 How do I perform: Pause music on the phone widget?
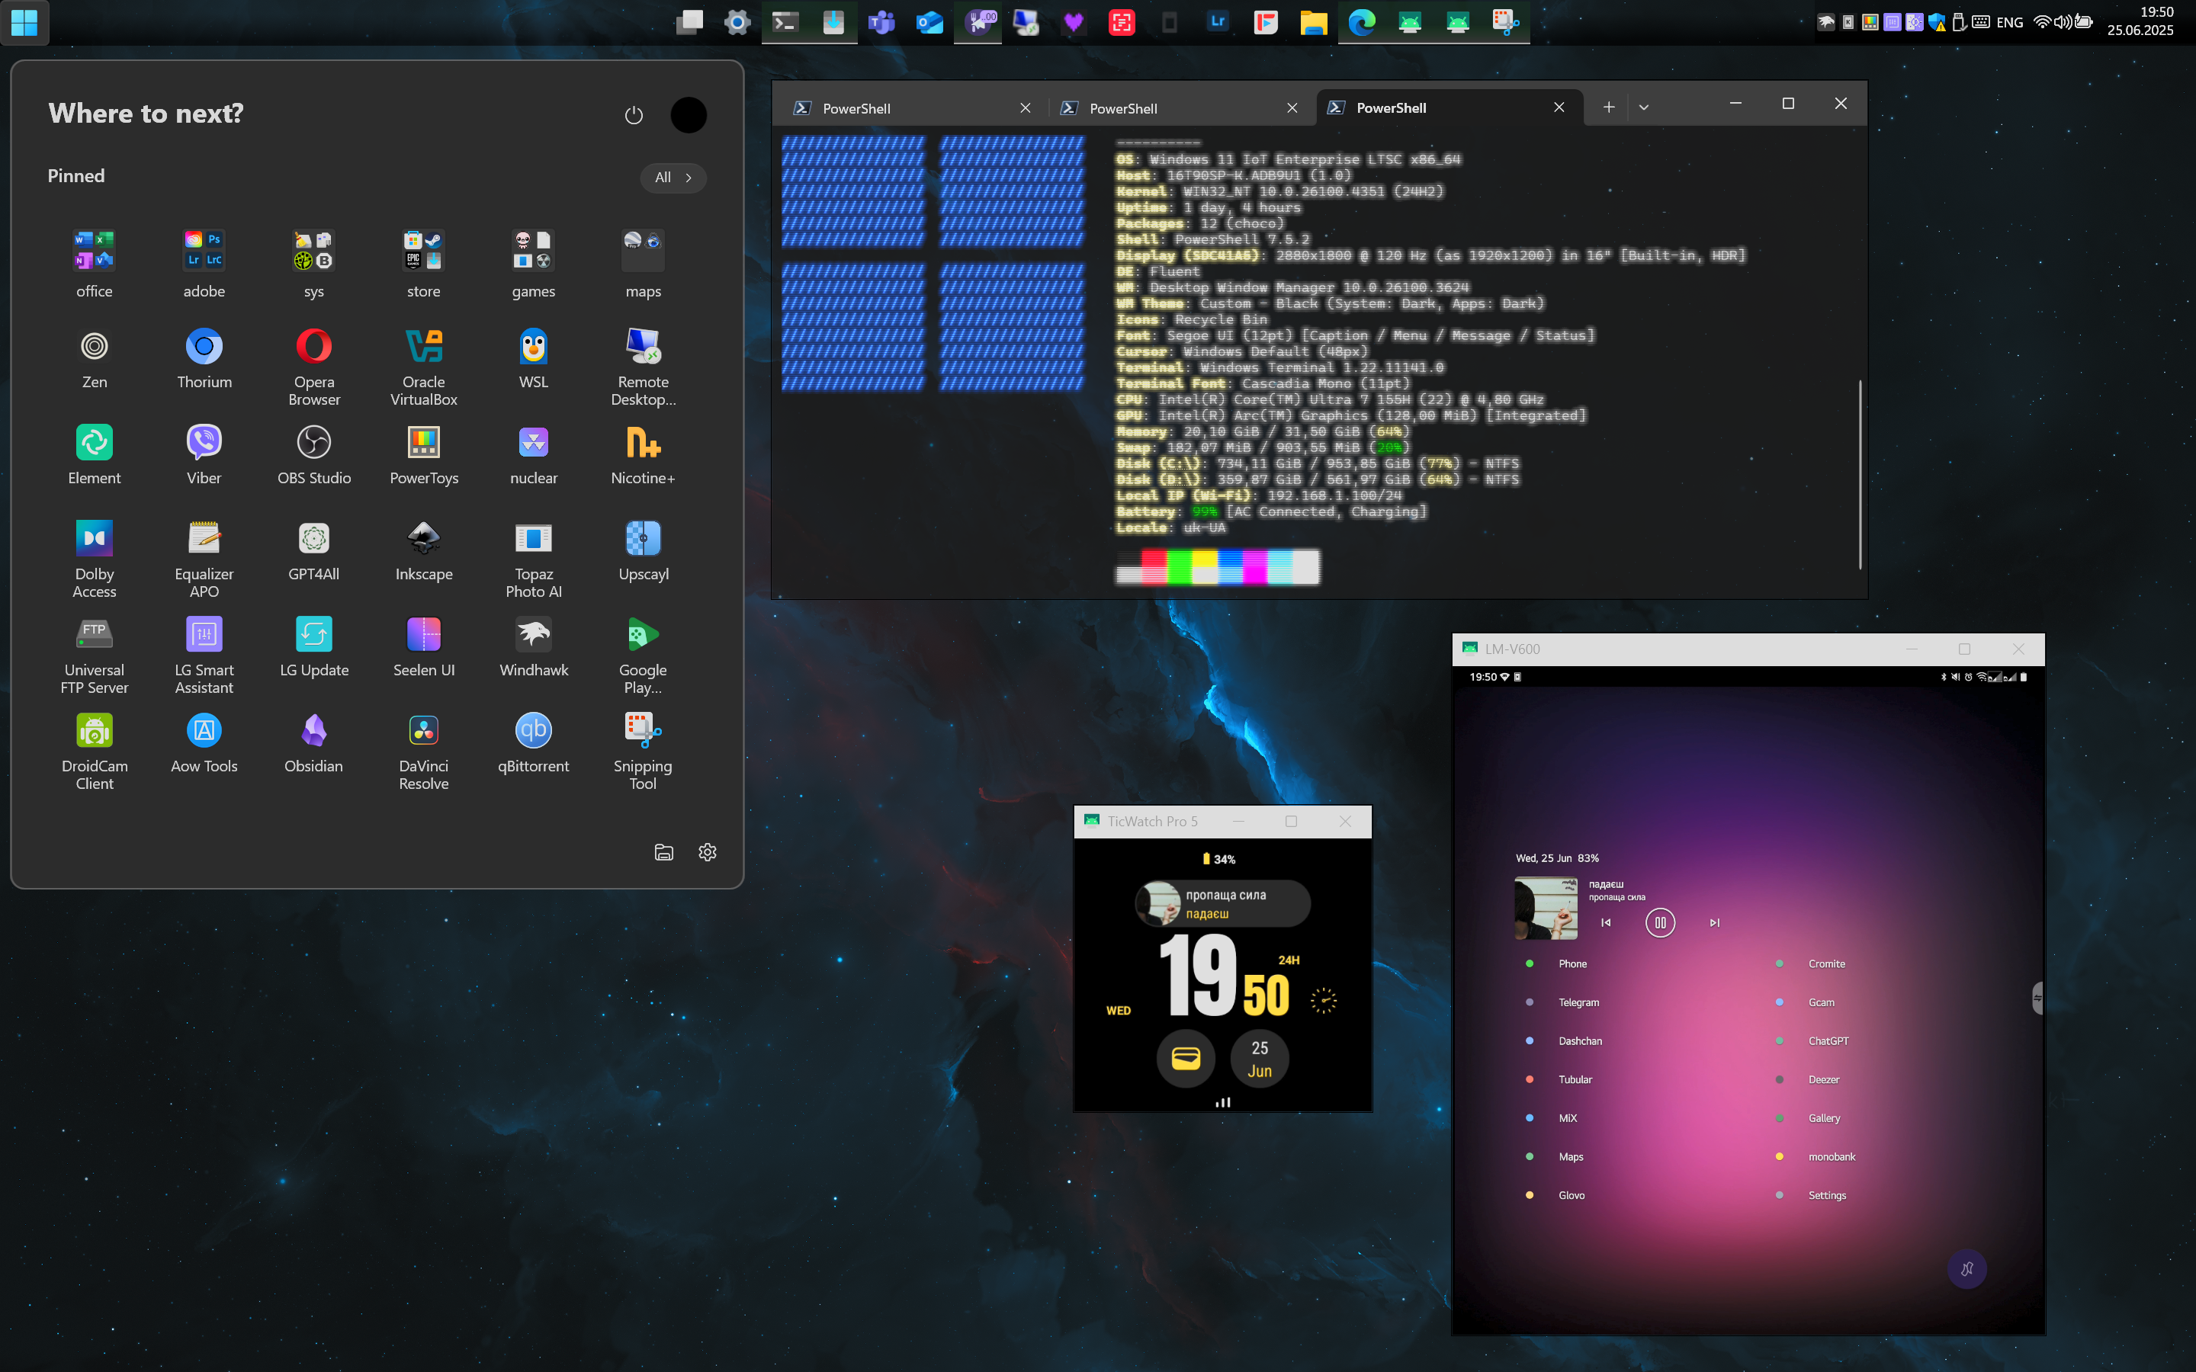click(1660, 923)
